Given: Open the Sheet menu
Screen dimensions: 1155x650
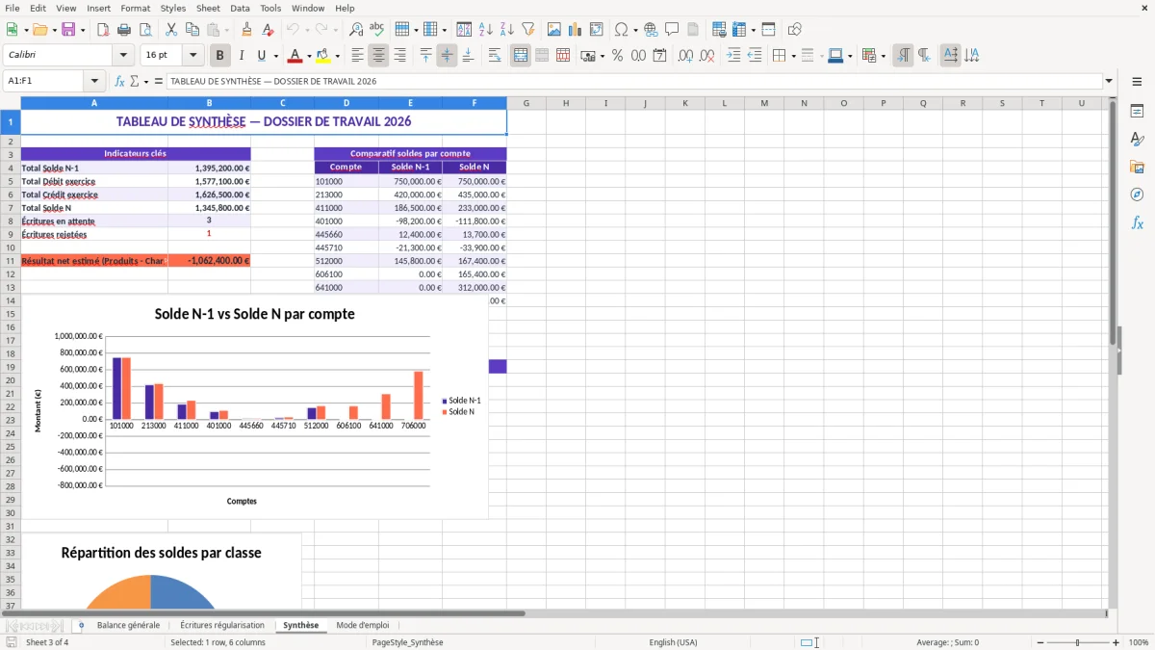Looking at the screenshot, I should pyautogui.click(x=208, y=8).
